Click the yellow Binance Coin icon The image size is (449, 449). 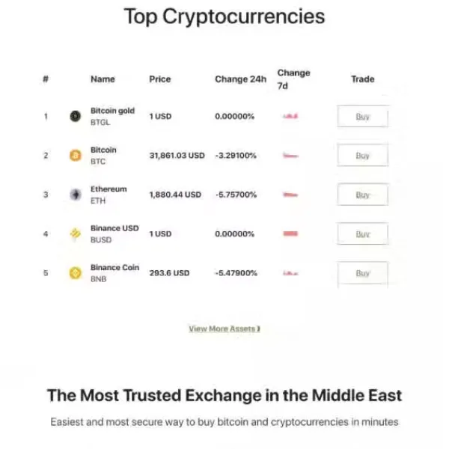coord(76,273)
